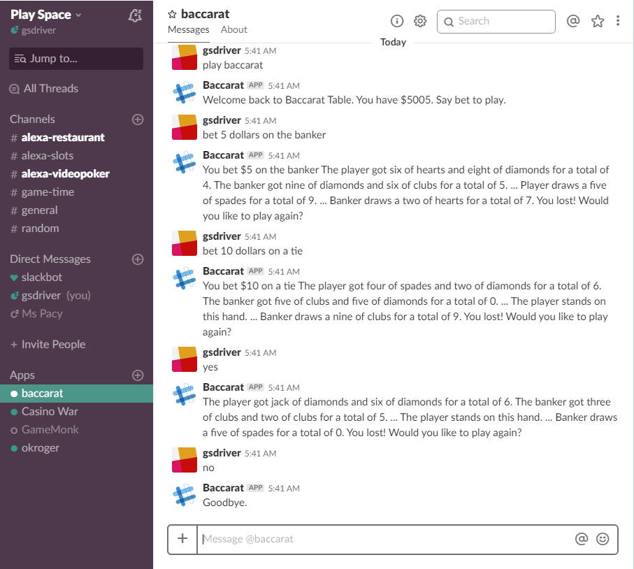634x569 pixels.
Task: Switch to the Messages tab
Action: point(189,30)
